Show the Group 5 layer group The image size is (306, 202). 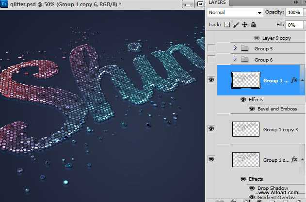coord(211,48)
